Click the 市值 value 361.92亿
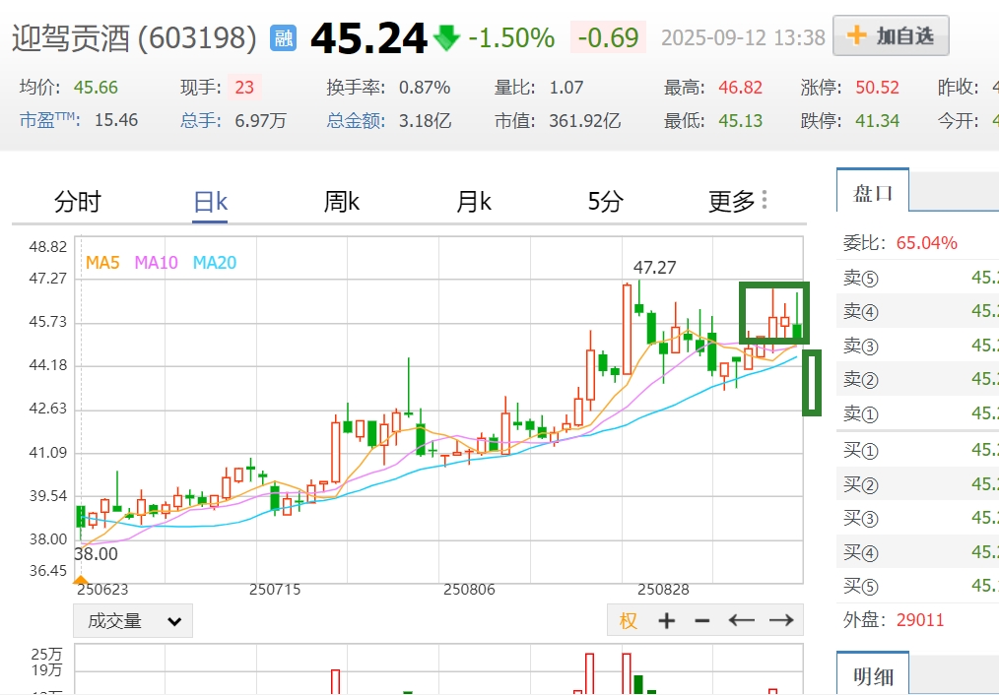The width and height of the screenshot is (999, 695). (x=585, y=120)
